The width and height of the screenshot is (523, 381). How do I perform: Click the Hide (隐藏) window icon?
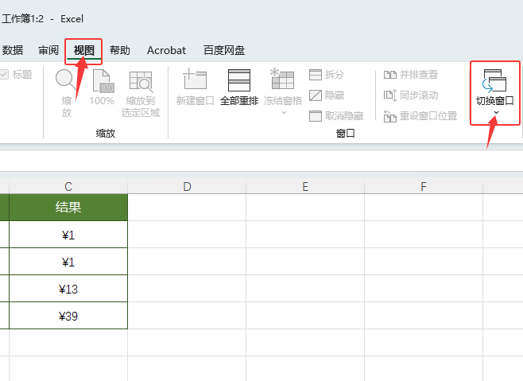click(316, 95)
